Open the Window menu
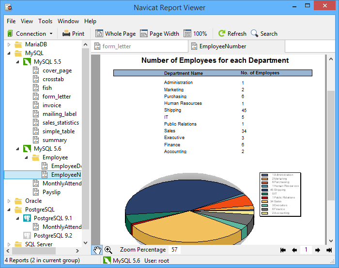This screenshot has height=268, width=339. 68,21
